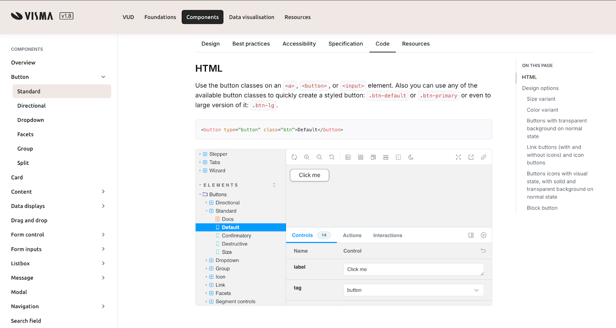Click the v1.8 version badge
This screenshot has height=328, width=616.
pyautogui.click(x=66, y=16)
